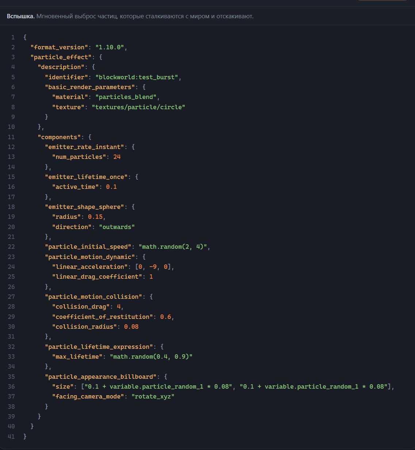Select the "particles_blend" material value
This screenshot has width=415, height=450.
(x=126, y=97)
